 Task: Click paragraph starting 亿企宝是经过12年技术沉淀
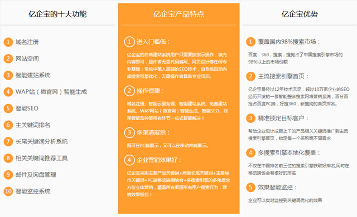299,96
